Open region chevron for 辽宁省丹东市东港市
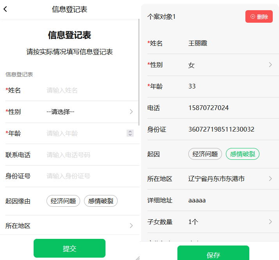 [x=270, y=179]
